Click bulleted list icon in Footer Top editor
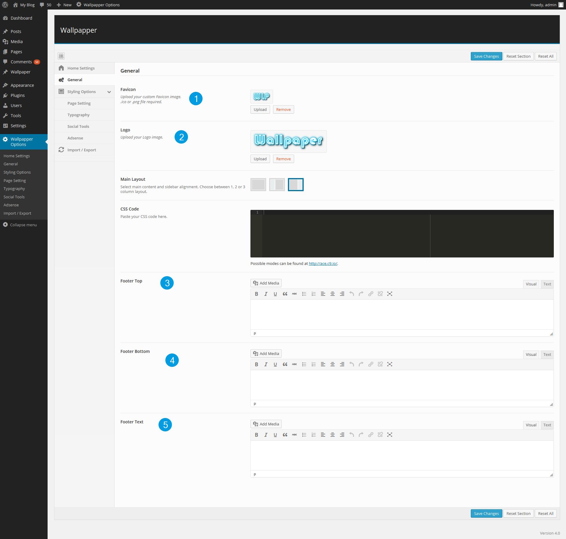 pos(304,294)
